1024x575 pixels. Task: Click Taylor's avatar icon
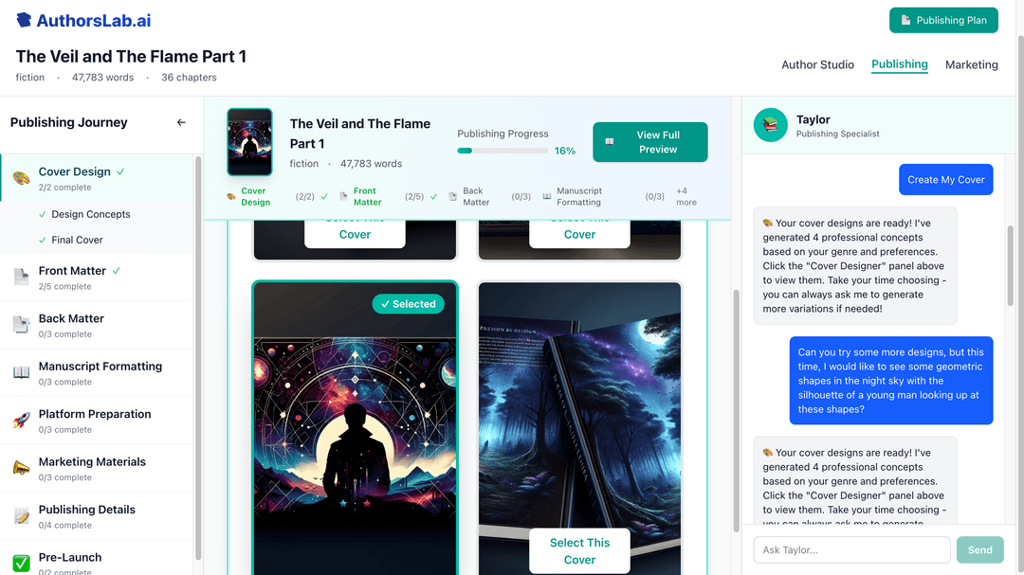pyautogui.click(x=771, y=125)
